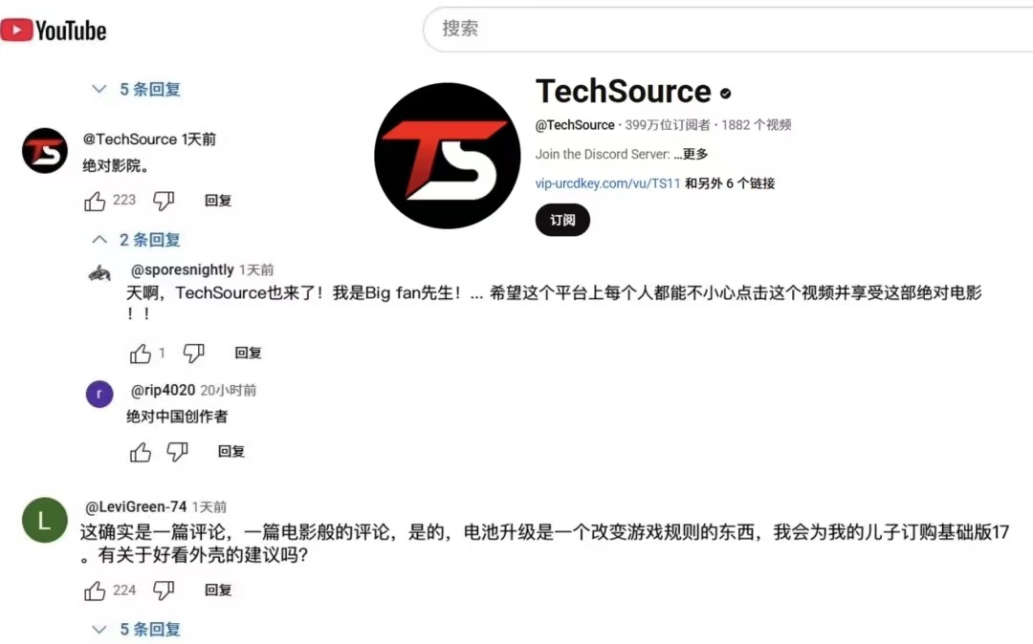This screenshot has height=644, width=1033.
Task: Dislike the LeviGreen-74 comment
Action: (164, 590)
